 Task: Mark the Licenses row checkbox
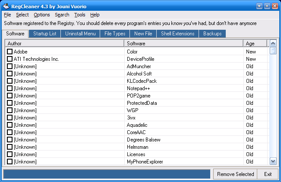[9, 154]
